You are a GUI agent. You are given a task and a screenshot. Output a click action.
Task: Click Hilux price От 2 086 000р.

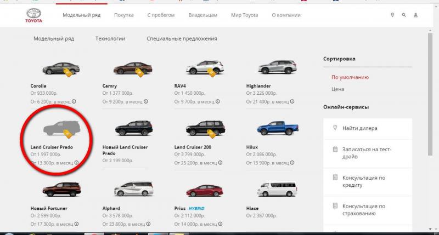261,154
